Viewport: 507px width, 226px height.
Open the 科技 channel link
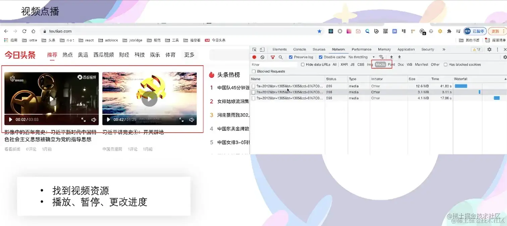(x=139, y=55)
